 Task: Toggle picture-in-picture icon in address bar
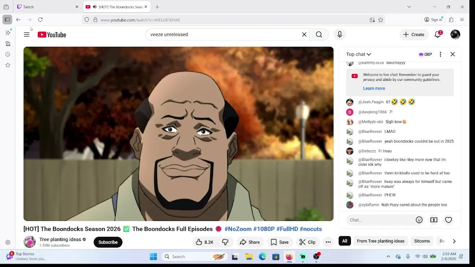point(372,20)
